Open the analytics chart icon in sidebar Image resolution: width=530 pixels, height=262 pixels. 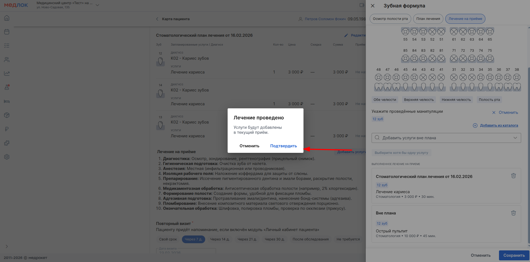[7, 74]
